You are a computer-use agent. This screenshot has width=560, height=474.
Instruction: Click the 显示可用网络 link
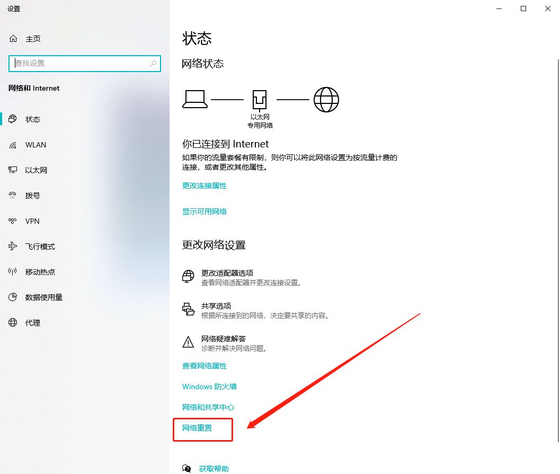(205, 211)
